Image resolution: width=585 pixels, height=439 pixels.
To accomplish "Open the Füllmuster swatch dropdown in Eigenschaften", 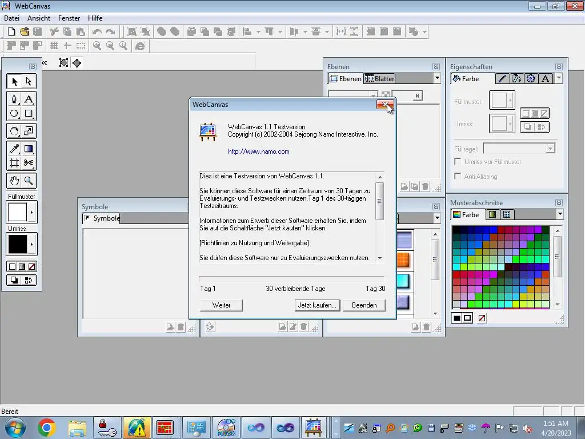I will (510, 100).
